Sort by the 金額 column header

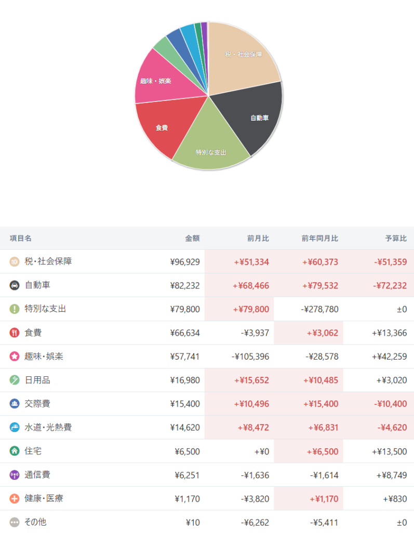(192, 238)
